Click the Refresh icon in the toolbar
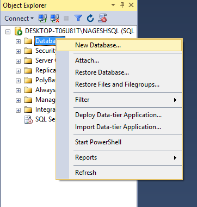Image resolution: width=197 pixels, height=207 pixels. (90, 19)
